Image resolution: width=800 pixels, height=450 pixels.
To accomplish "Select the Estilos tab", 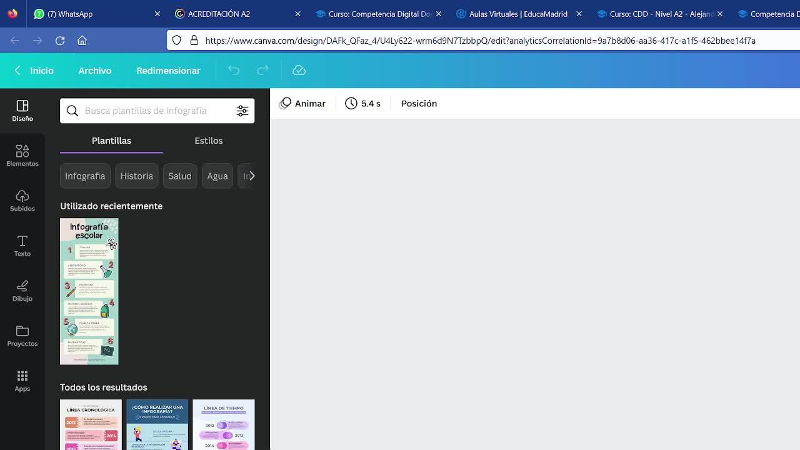I will tap(209, 141).
